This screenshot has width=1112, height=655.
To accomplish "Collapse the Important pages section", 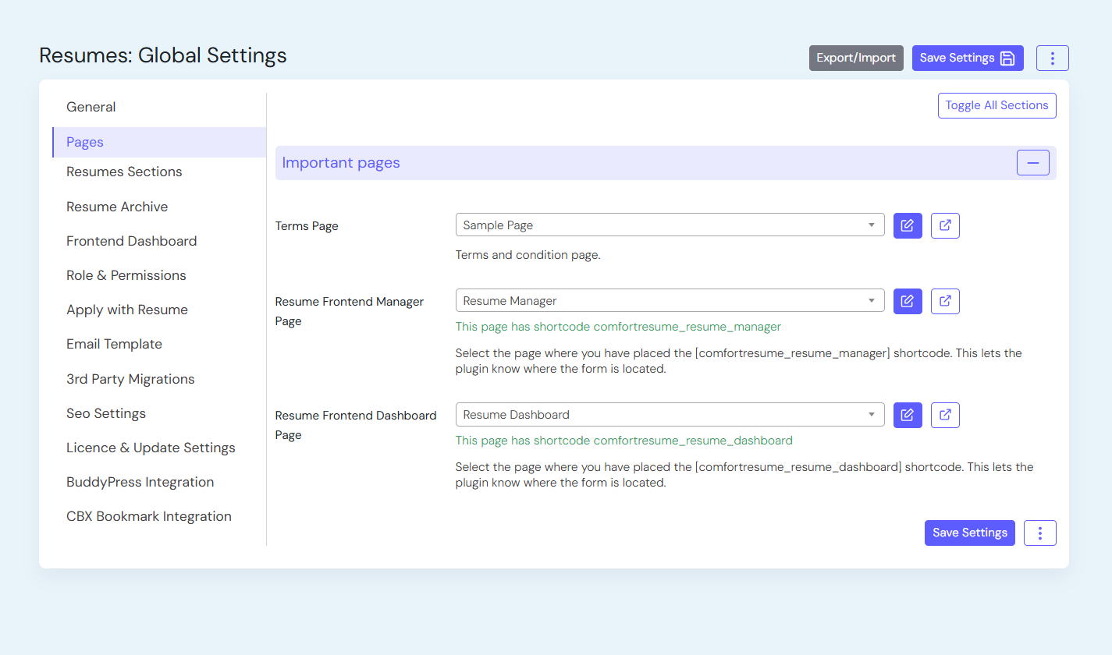I will 1032,163.
